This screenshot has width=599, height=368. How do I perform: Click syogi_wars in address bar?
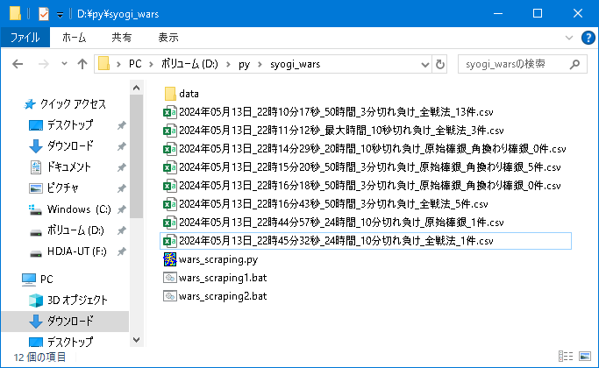[295, 64]
